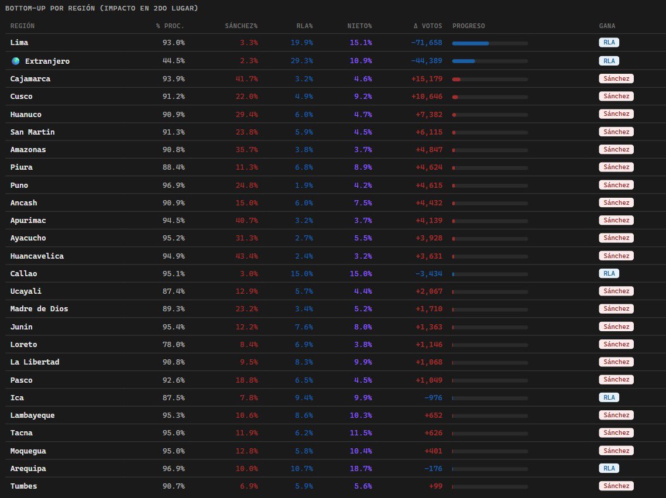The height and width of the screenshot is (498, 666).
Task: Click the REGIÓN column header
Action: tap(22, 26)
